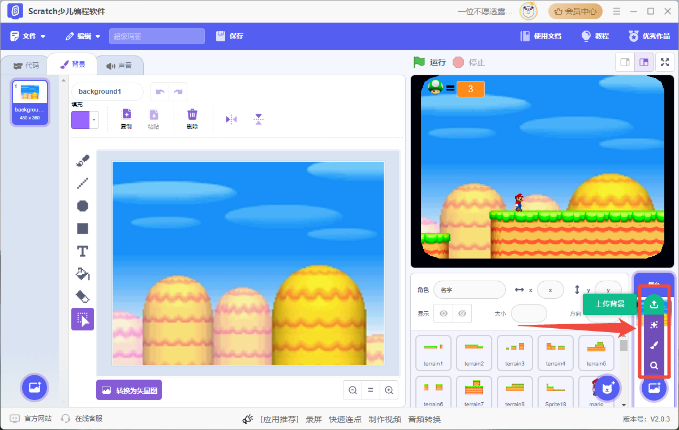Select the Brush tool in paint editor
The height and width of the screenshot is (430, 679).
coord(83,161)
